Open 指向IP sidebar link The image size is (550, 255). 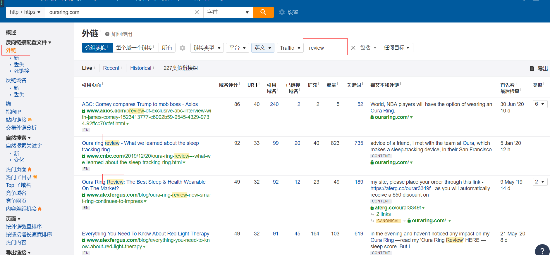point(13,112)
